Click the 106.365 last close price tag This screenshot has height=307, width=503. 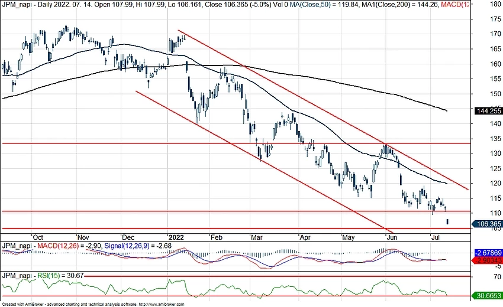488,224
